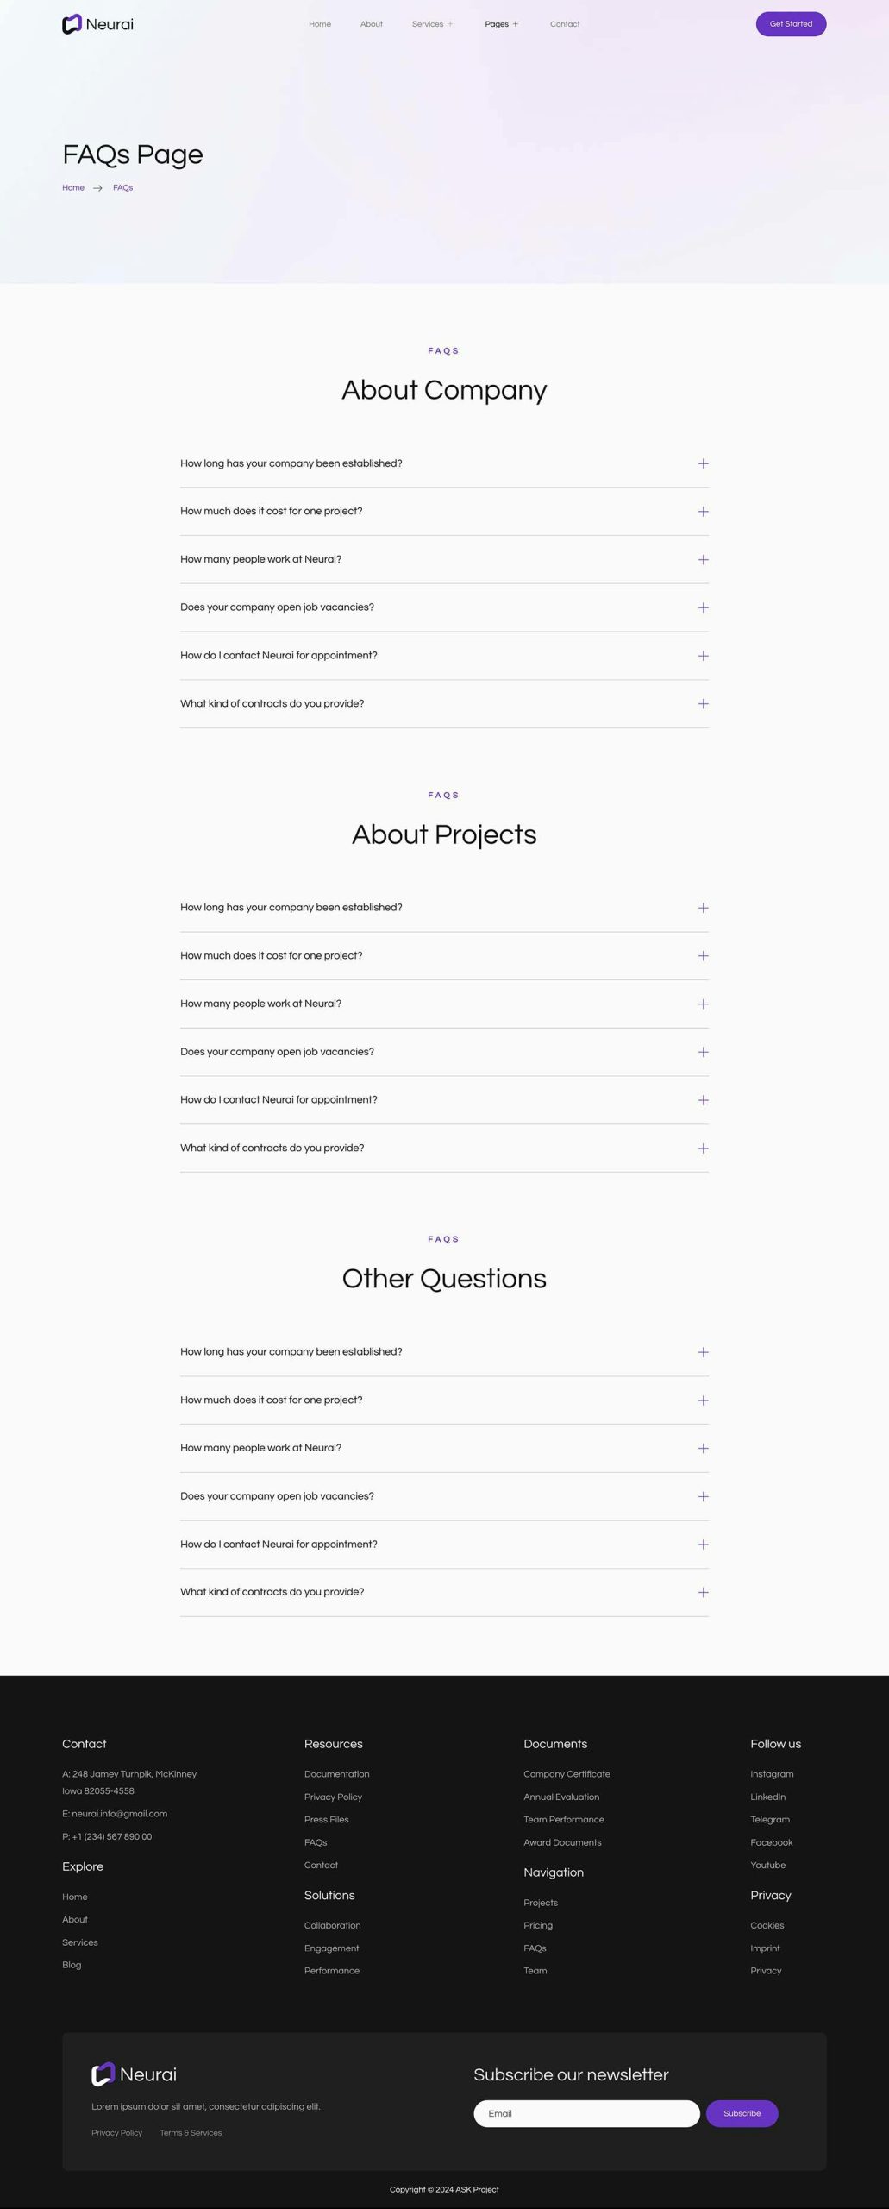Image resolution: width=889 pixels, height=2209 pixels.
Task: Expand "How many people work at Neurai" in Other Questions
Action: click(x=444, y=1448)
